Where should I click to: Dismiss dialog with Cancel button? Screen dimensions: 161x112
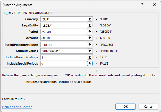point(149,107)
